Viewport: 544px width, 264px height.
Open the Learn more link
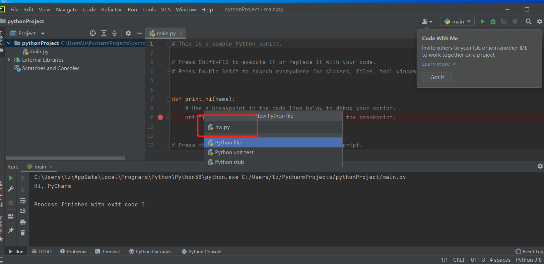[x=436, y=64]
